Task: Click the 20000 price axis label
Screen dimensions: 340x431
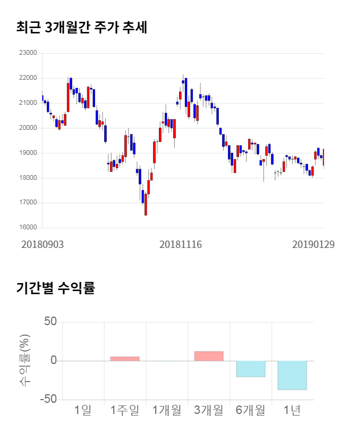Action: tap(27, 128)
